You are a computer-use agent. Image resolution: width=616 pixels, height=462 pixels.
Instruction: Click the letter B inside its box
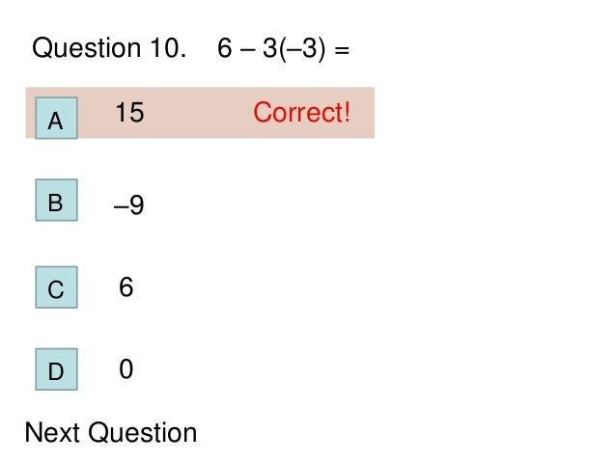(x=55, y=203)
